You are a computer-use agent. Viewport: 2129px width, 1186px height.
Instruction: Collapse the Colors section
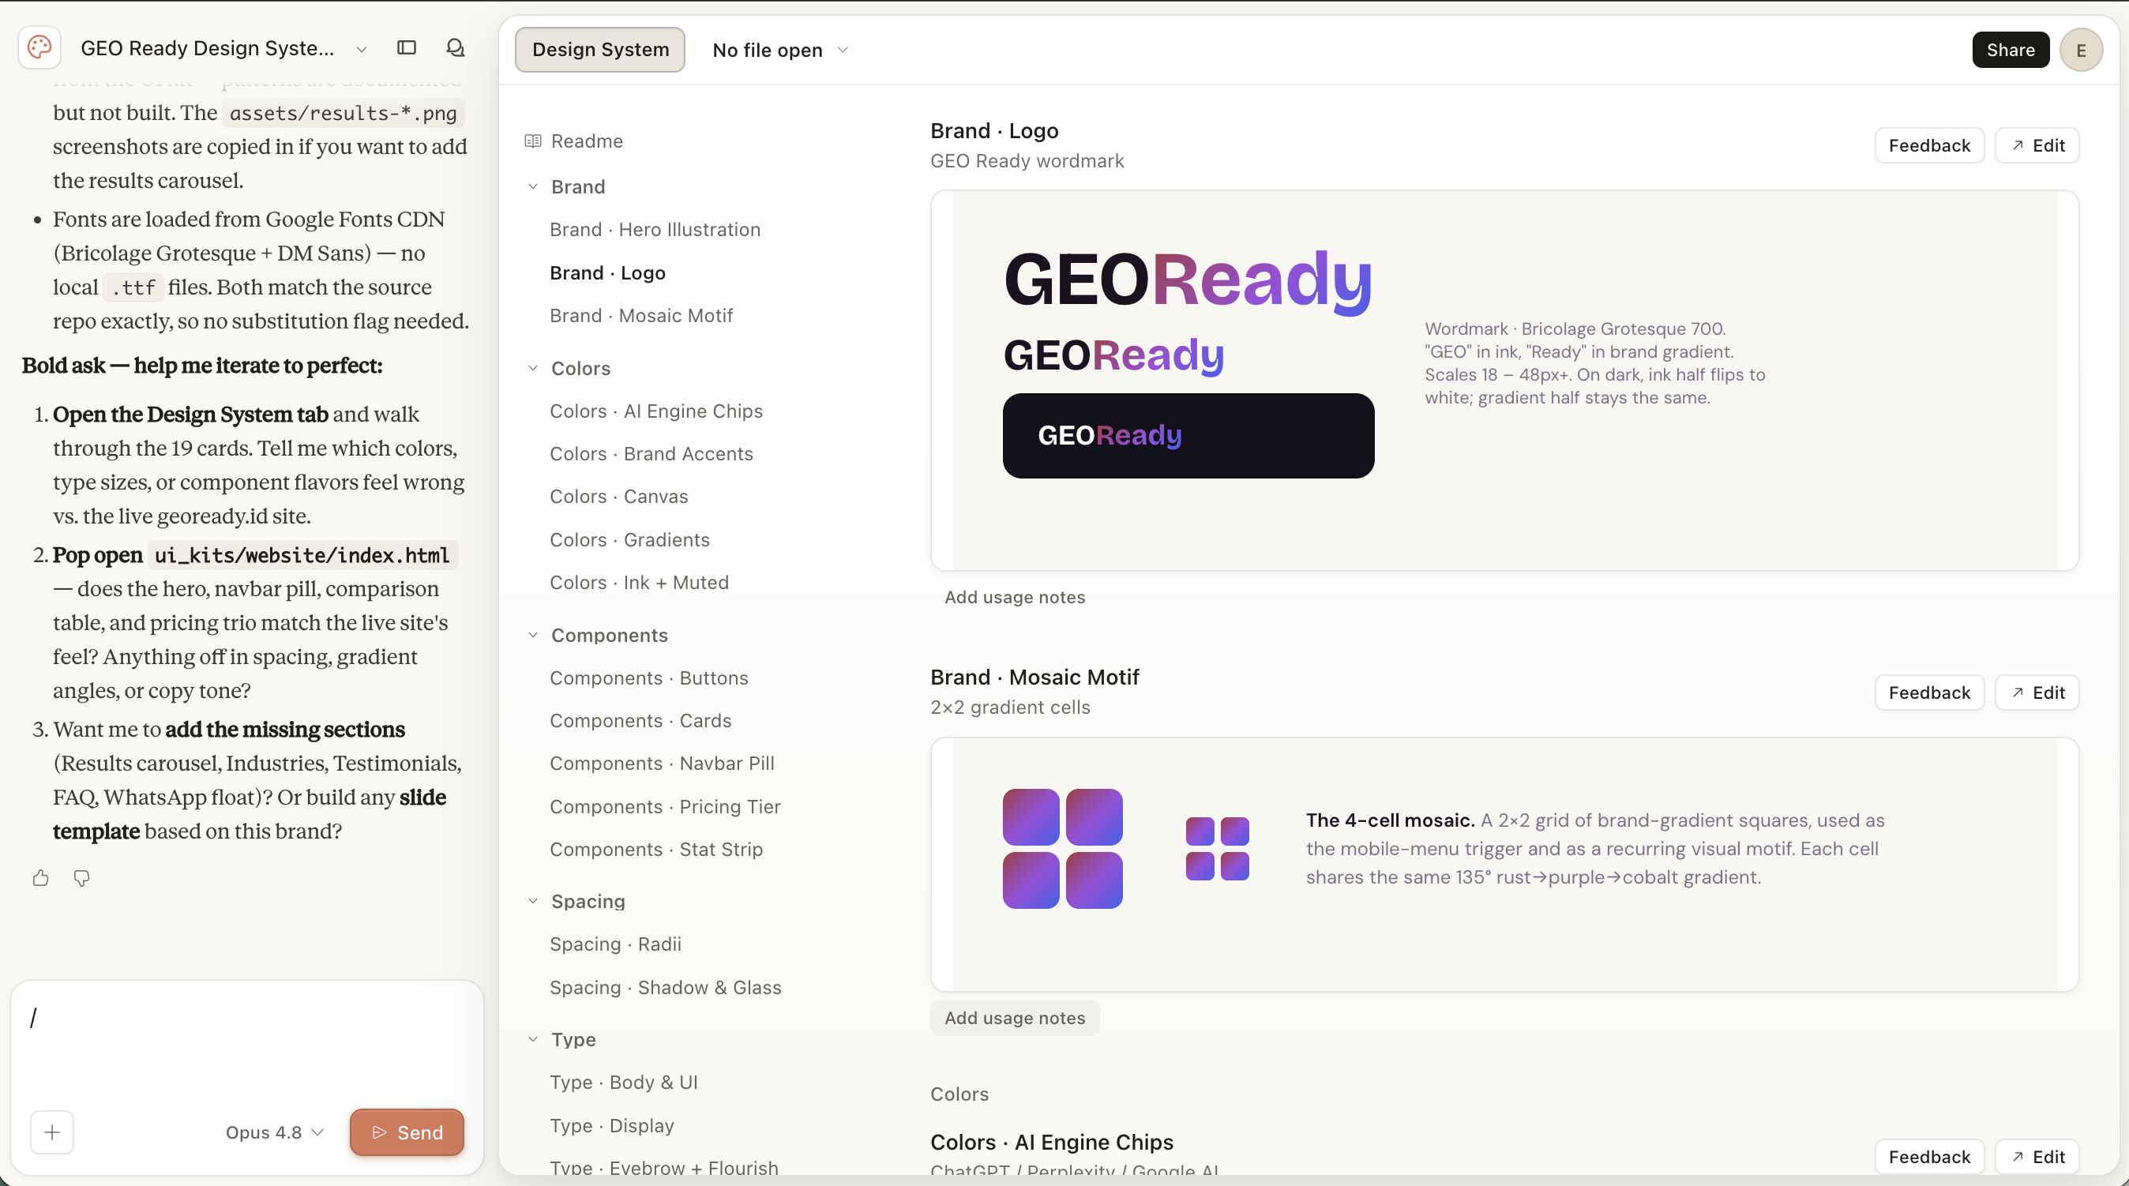[533, 369]
